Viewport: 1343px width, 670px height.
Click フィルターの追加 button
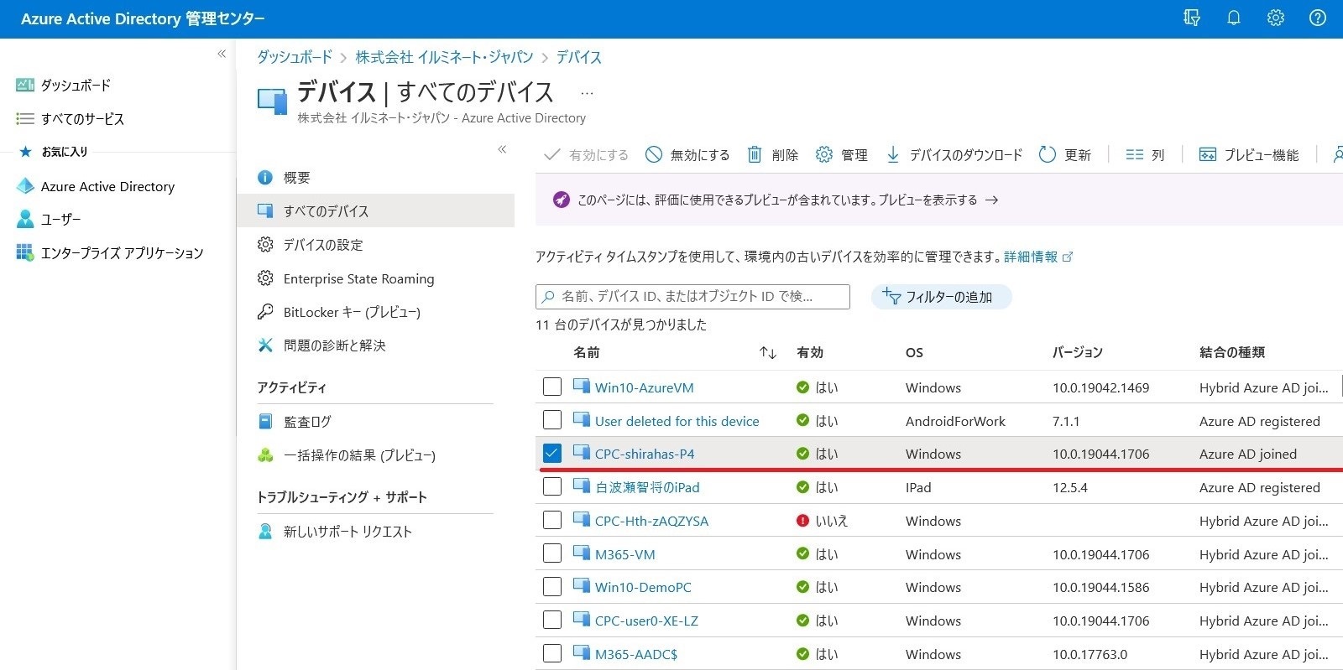click(942, 297)
